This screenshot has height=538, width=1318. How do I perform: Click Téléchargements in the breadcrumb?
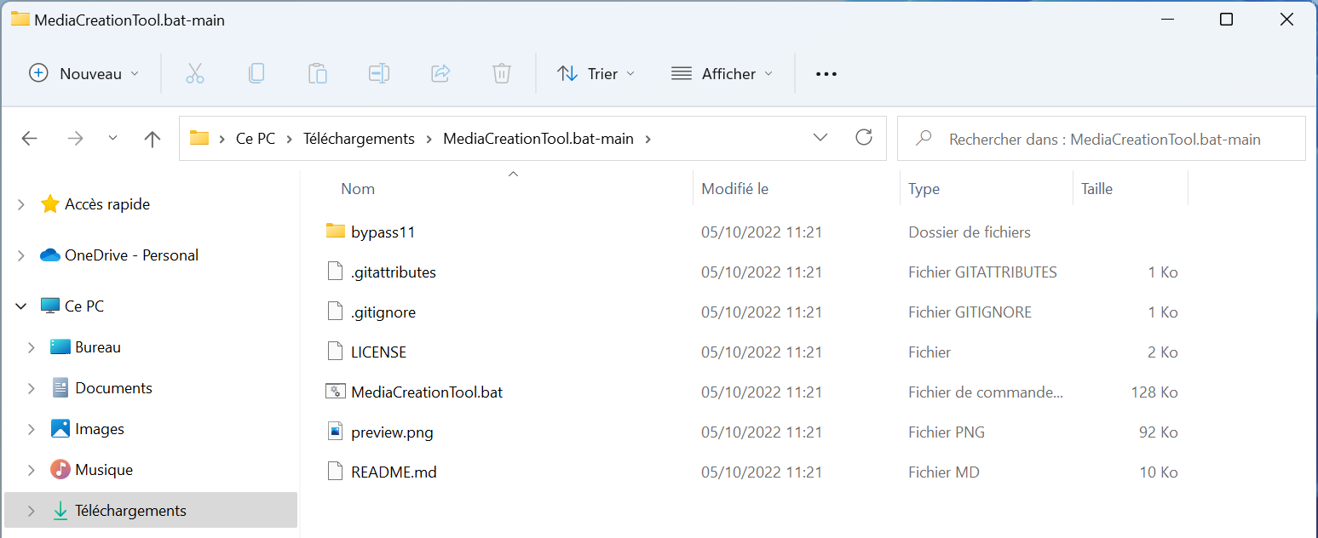click(359, 139)
